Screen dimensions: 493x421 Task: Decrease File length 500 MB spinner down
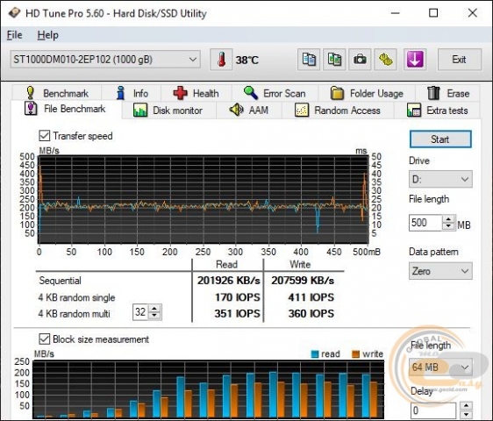coord(448,226)
